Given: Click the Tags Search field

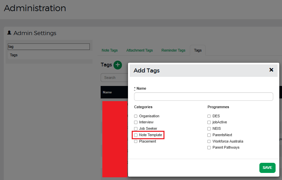Looking at the screenshot, I should tap(114, 78).
